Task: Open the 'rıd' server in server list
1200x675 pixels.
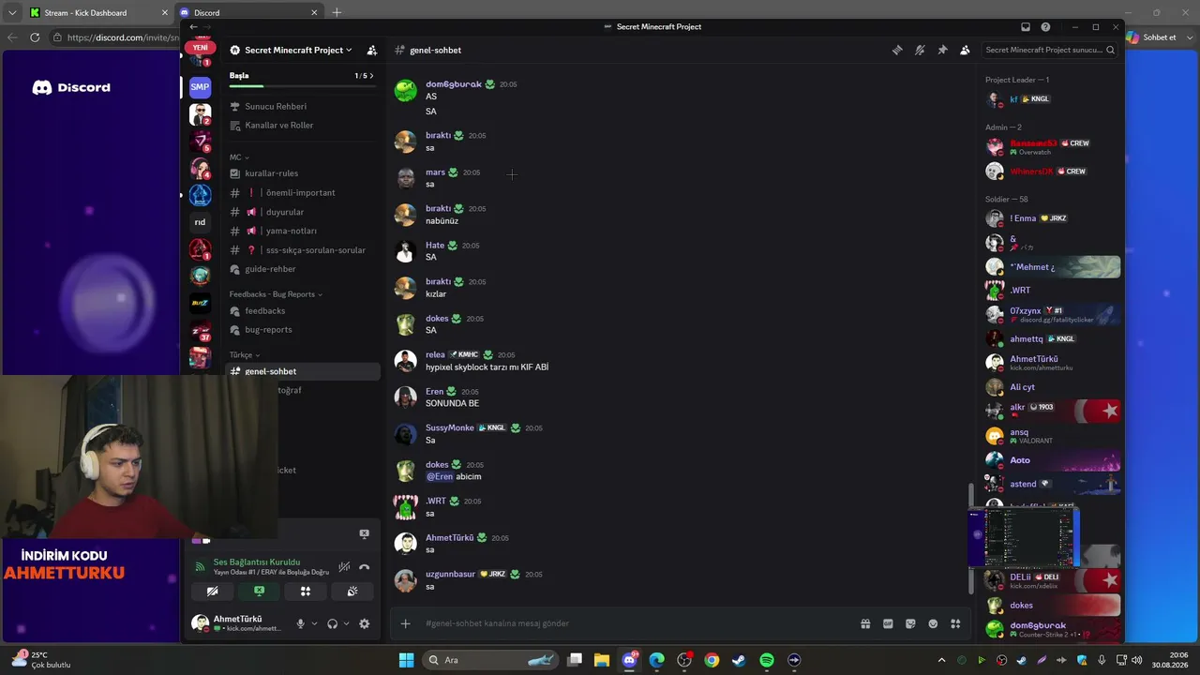Action: tap(200, 222)
